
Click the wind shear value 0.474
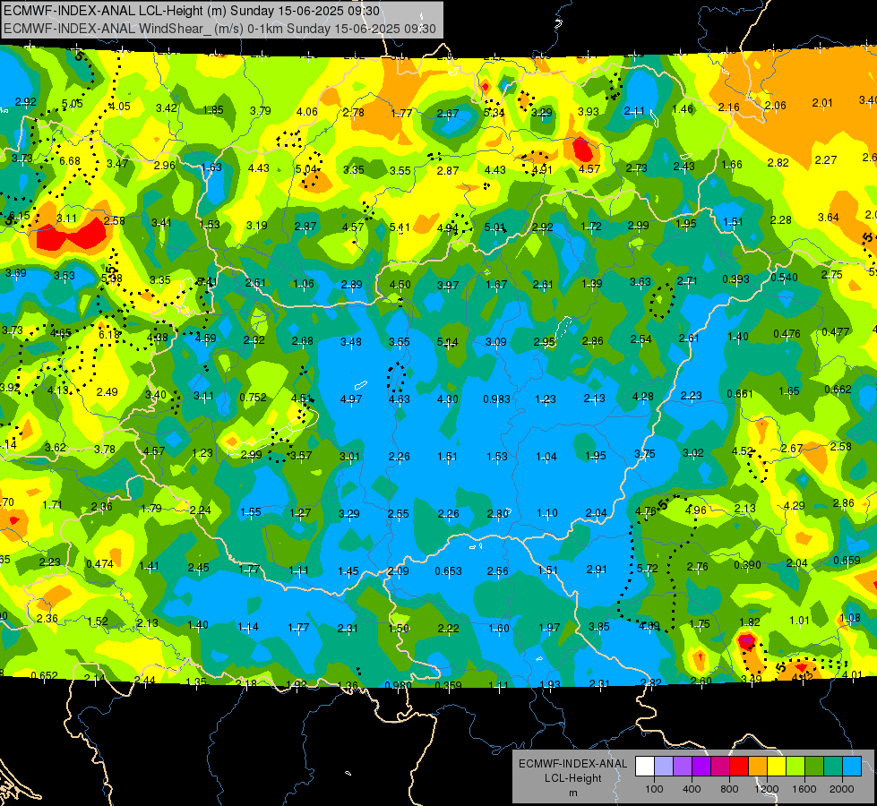(x=100, y=564)
